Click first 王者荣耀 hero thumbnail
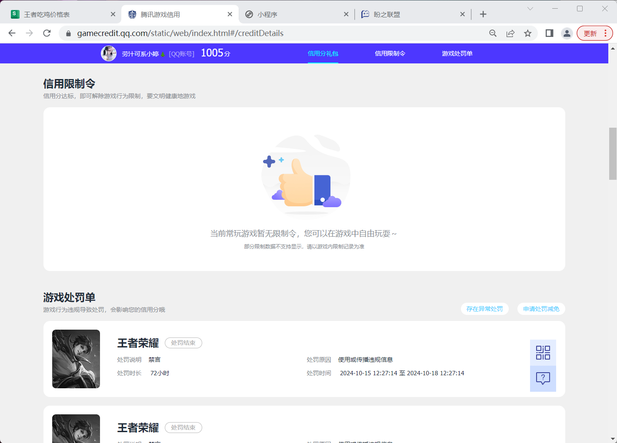617x443 pixels. point(76,359)
